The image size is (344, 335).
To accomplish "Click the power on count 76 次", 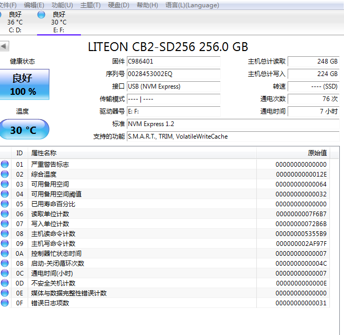I will click(314, 99).
